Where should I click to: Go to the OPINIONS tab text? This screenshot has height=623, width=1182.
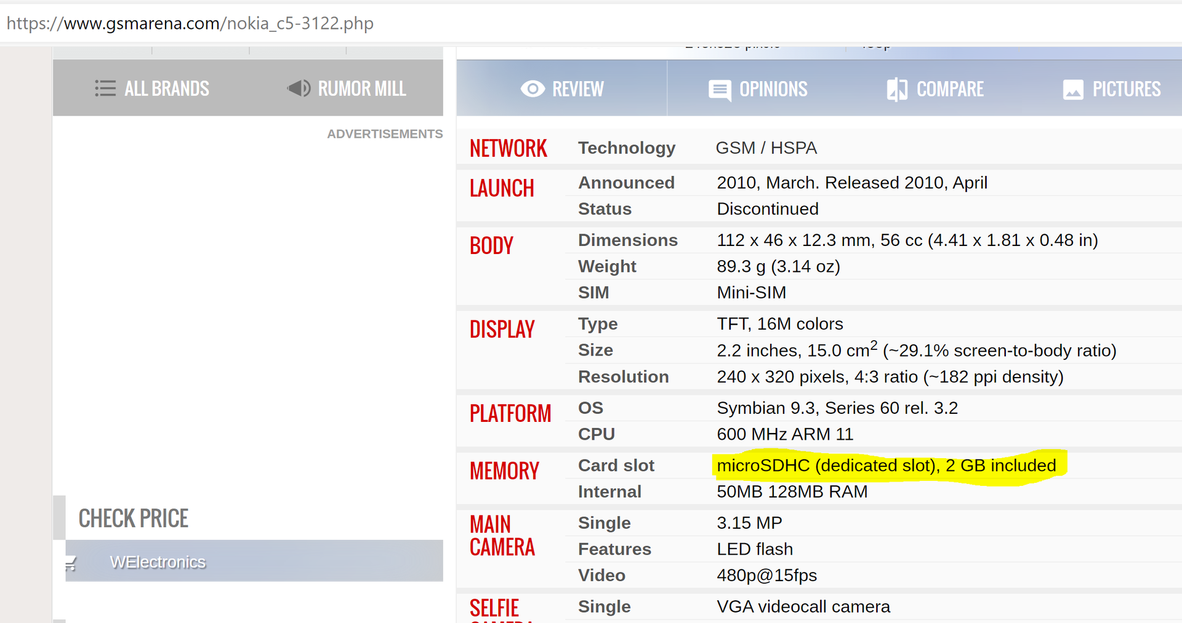(773, 89)
